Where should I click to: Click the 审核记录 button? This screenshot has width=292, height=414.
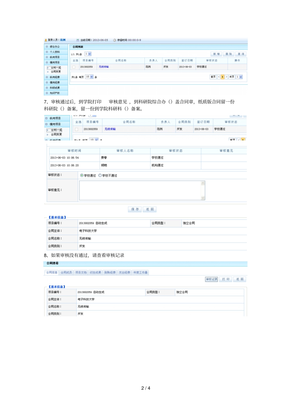(x=211, y=279)
